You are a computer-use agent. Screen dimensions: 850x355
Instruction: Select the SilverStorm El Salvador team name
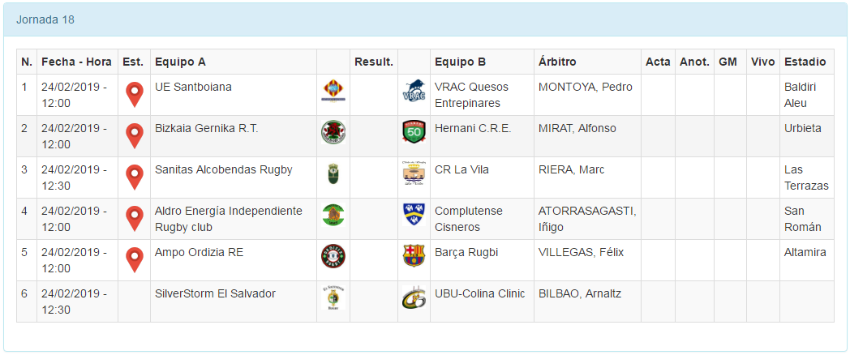215,293
